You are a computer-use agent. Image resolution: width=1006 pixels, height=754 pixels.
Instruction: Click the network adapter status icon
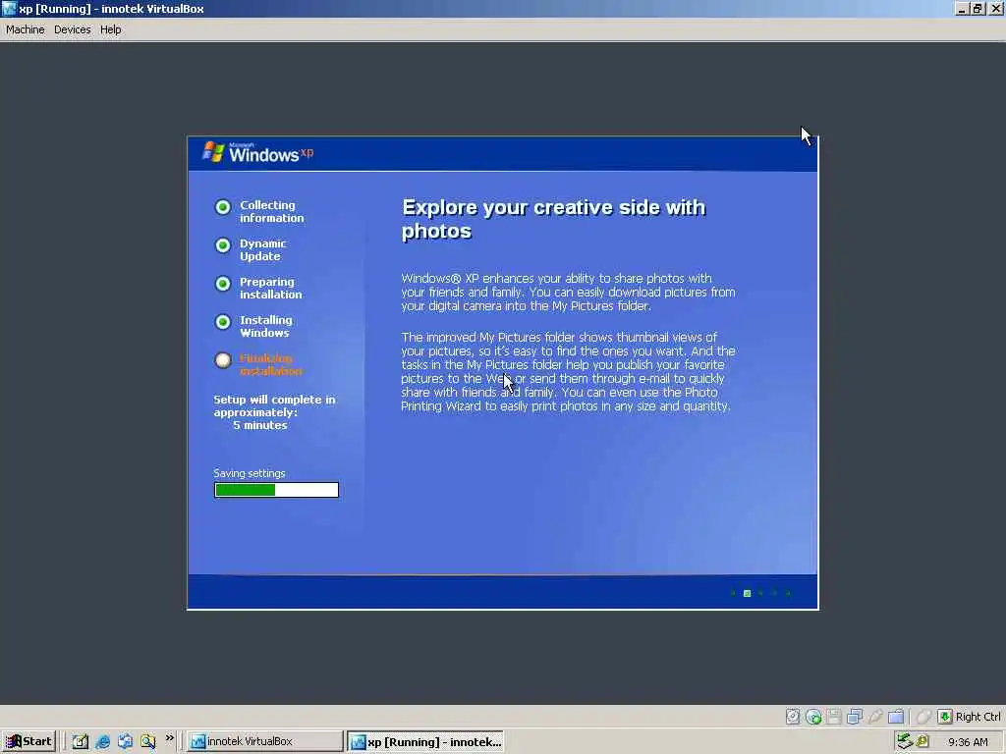pos(855,716)
